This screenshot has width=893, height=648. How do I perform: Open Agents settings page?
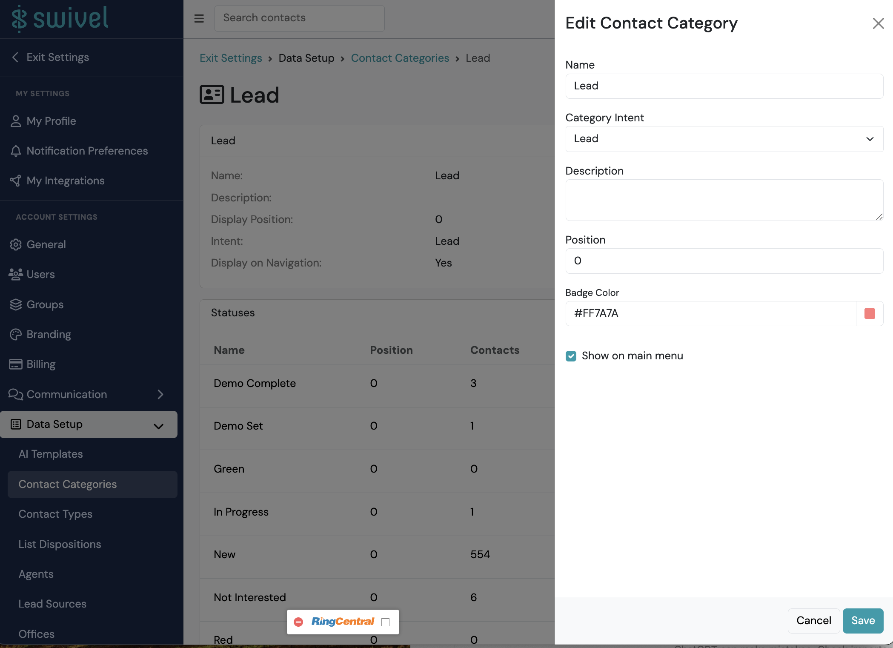coord(36,574)
